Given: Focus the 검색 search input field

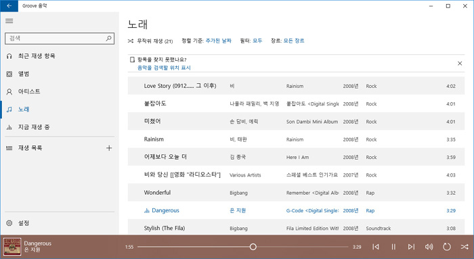Looking at the screenshot, I should [60, 39].
